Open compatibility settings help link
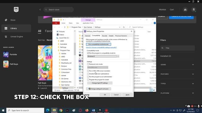The height and width of the screenshot is (113, 202). pos(101,47)
